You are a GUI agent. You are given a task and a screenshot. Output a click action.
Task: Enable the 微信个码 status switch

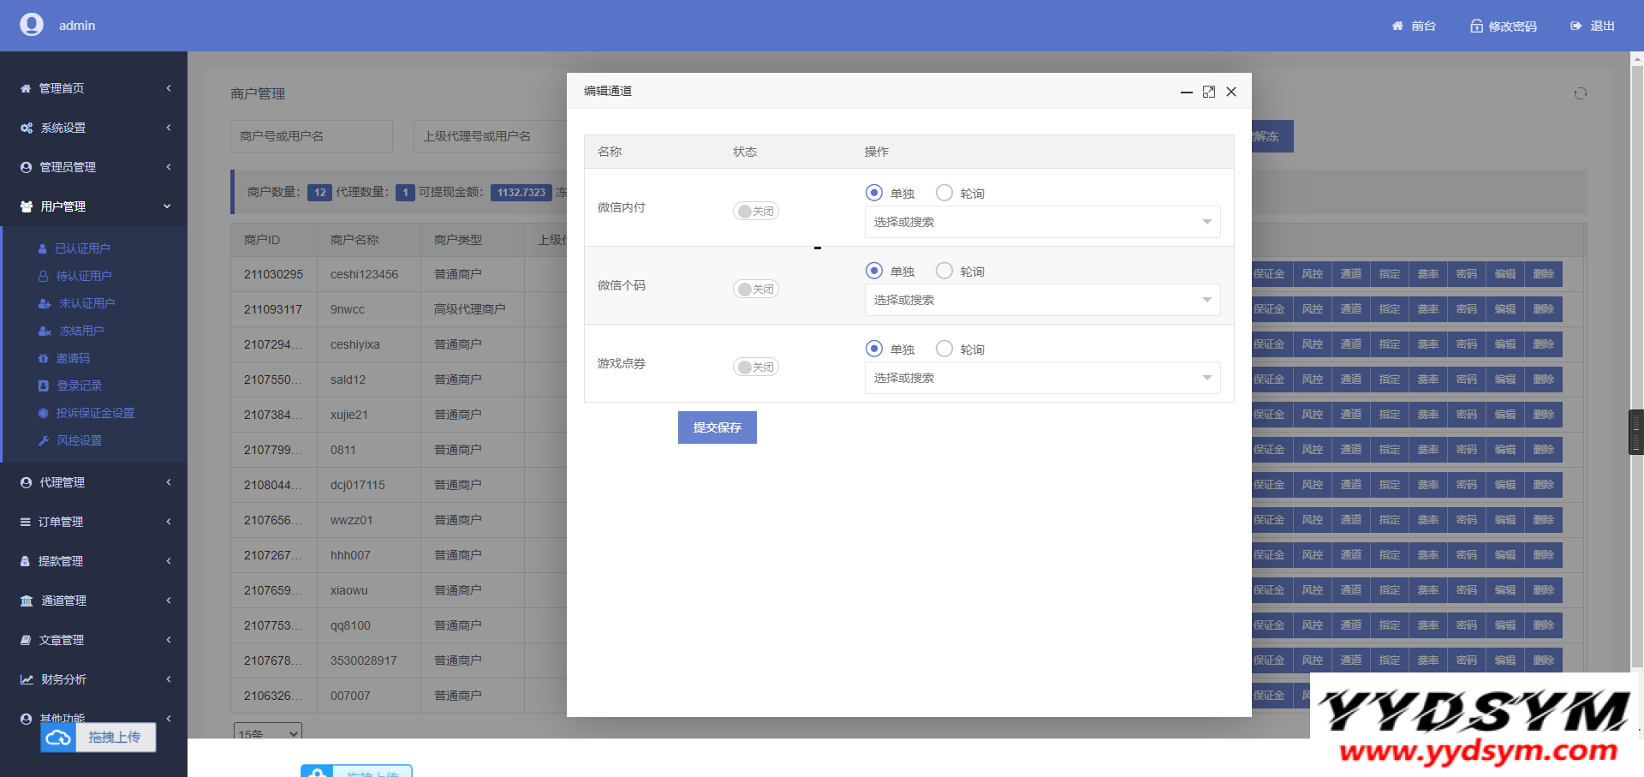(x=755, y=289)
